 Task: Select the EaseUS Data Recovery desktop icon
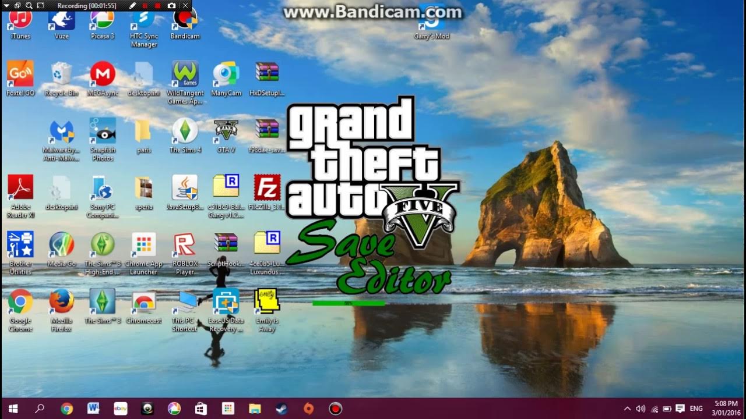pyautogui.click(x=226, y=311)
